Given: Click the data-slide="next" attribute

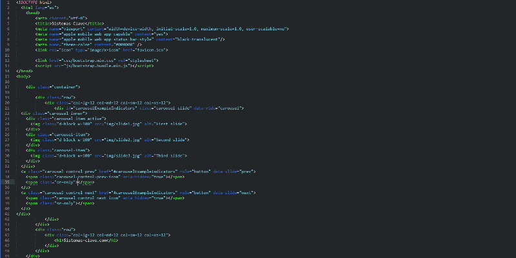Looking at the screenshot, I should [233, 192].
